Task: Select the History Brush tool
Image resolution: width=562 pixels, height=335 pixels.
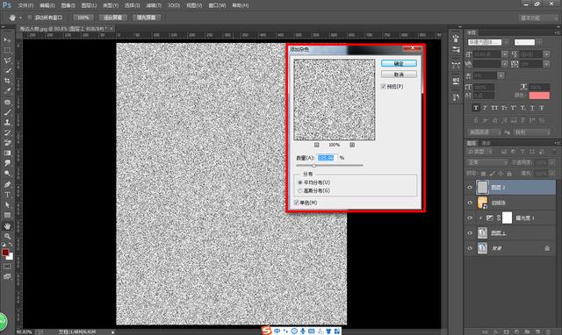Action: pos(7,132)
